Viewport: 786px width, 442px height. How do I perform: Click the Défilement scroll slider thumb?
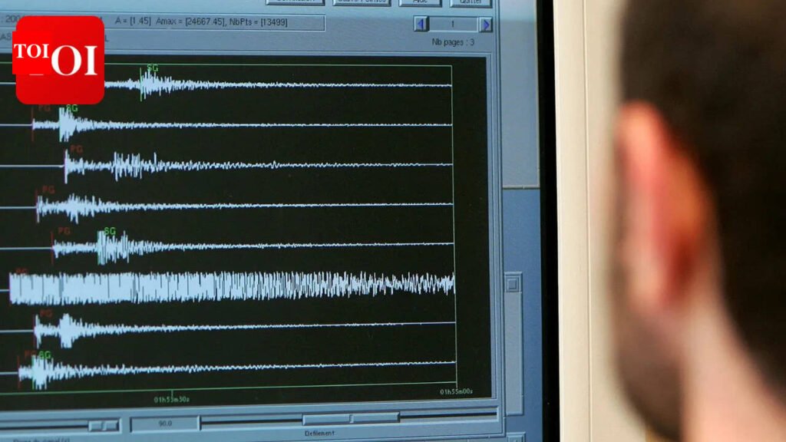coord(351,417)
